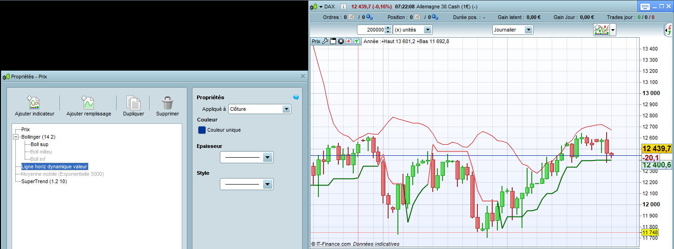Click the Ajouter indicateur icon
The height and width of the screenshot is (249, 674).
pos(34,102)
